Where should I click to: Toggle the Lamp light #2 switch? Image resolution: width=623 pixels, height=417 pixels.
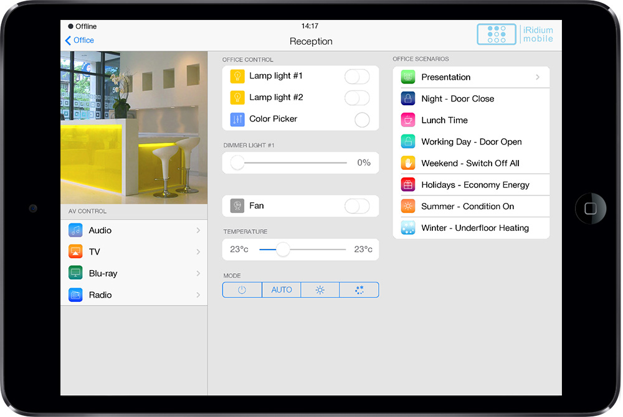coord(357,98)
